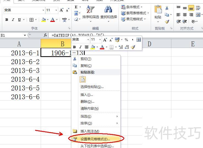Open Format as Table (套用表格格式) menu
203x148 pixels.
pyautogui.click(x=135, y=13)
